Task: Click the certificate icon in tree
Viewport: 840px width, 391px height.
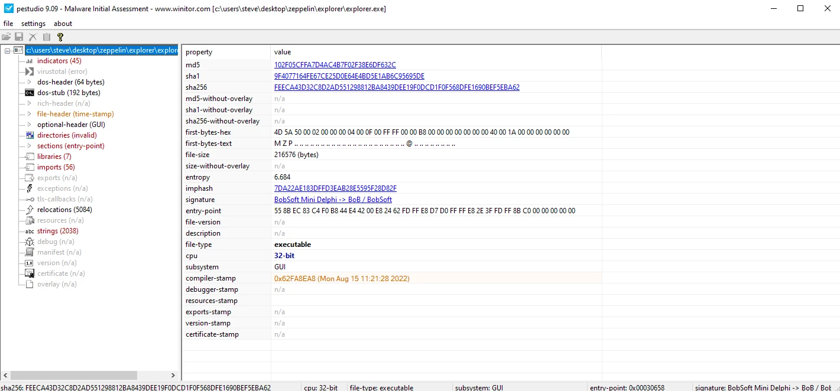Action: click(30, 273)
